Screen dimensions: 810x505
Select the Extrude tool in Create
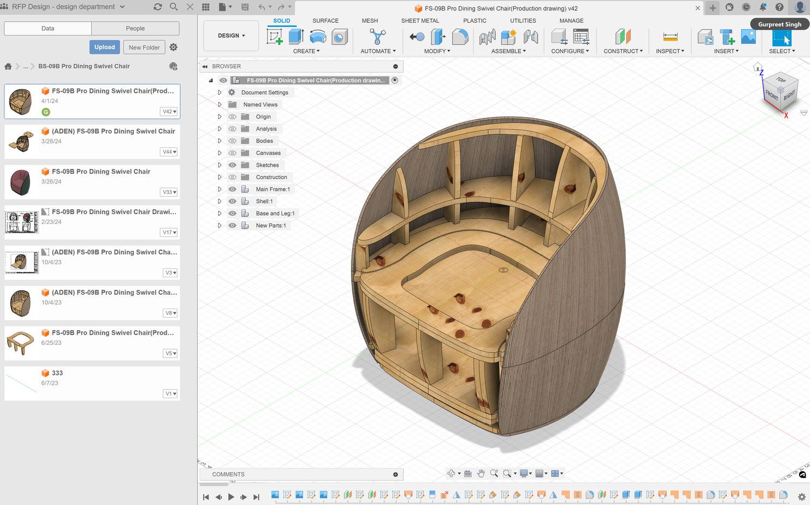click(x=296, y=37)
